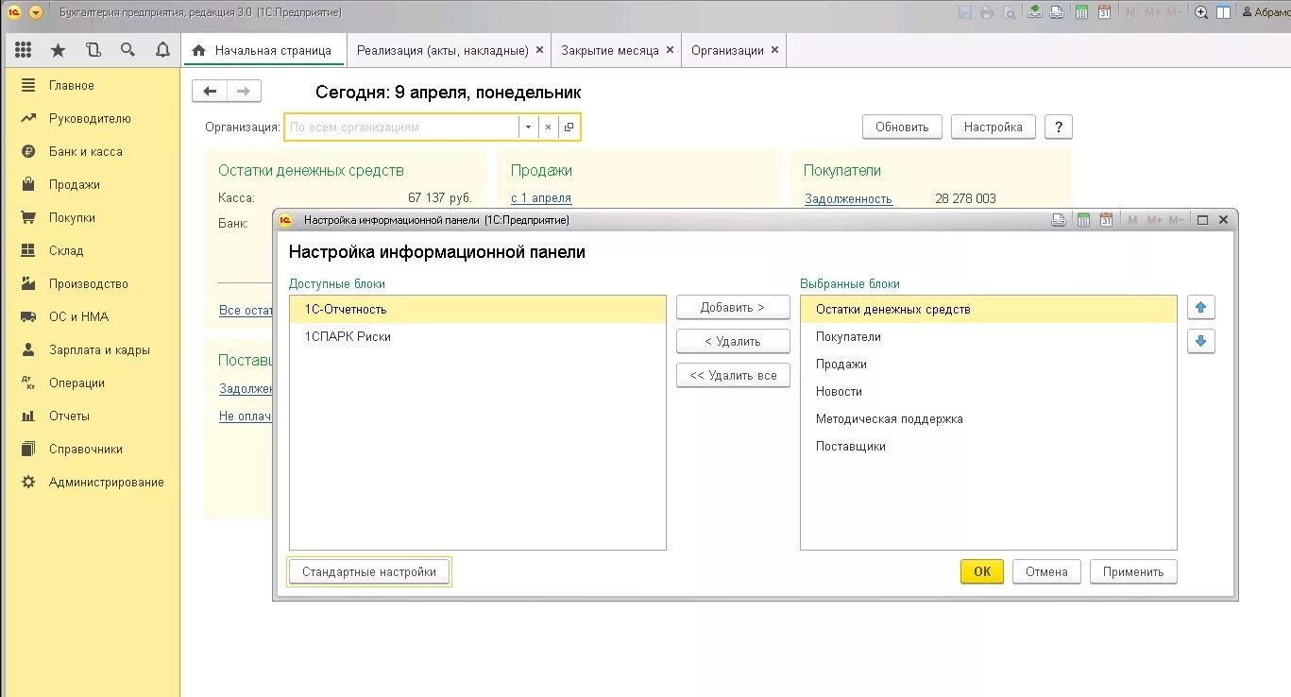Click the << Удалить все button

733,375
